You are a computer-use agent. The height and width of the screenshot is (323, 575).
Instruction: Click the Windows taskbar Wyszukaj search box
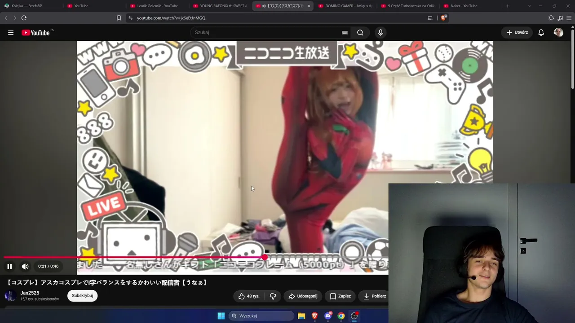(x=261, y=316)
